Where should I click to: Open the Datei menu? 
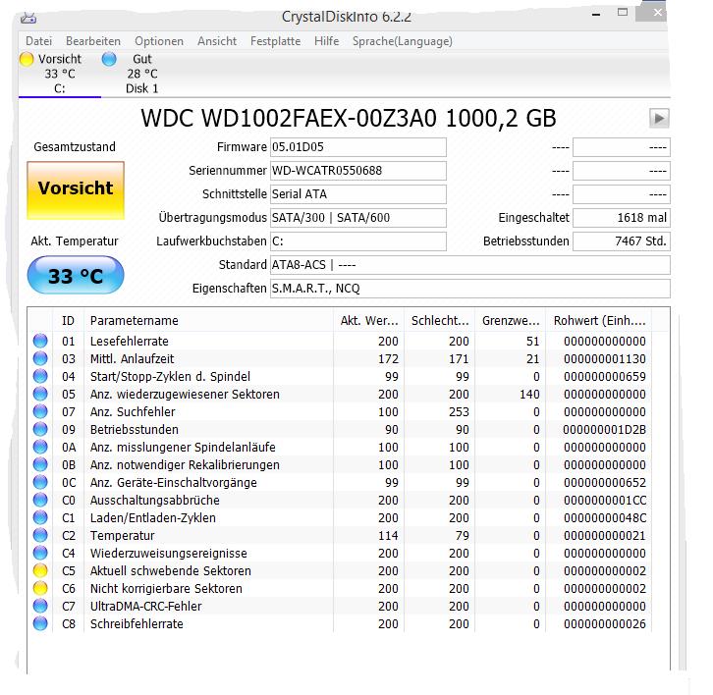[38, 41]
